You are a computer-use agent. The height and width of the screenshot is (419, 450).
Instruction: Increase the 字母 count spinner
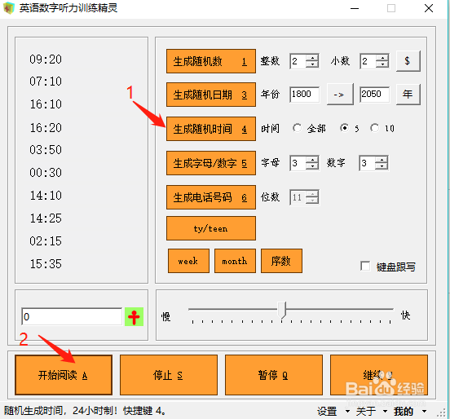312,160
